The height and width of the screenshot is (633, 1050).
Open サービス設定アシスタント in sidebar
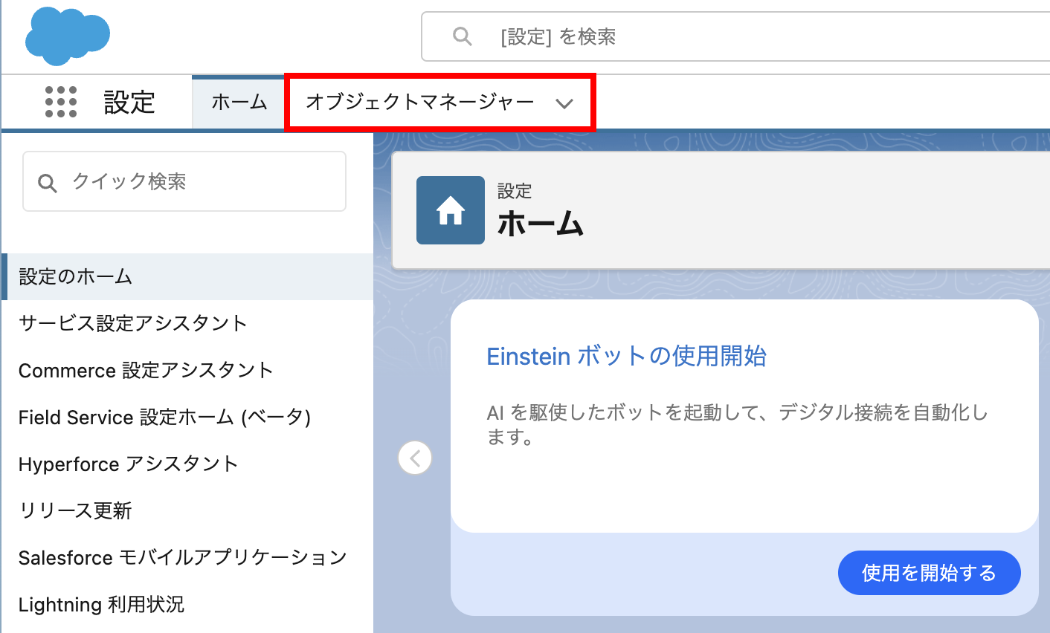tap(132, 323)
